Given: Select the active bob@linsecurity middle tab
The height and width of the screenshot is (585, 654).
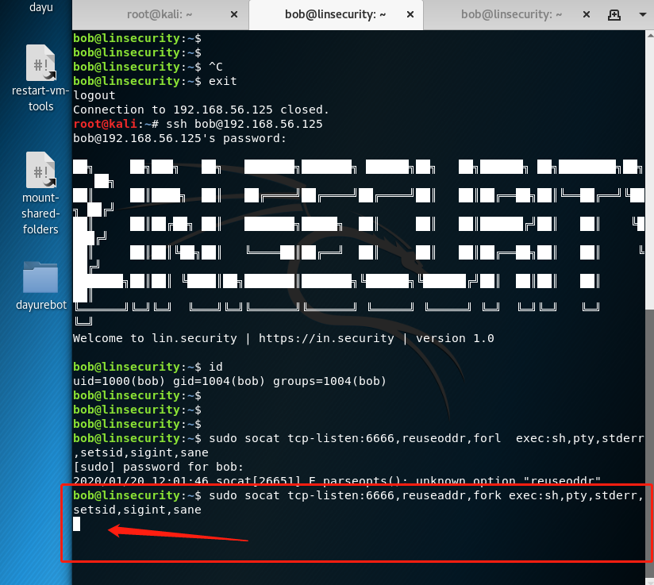Looking at the screenshot, I should [x=336, y=14].
